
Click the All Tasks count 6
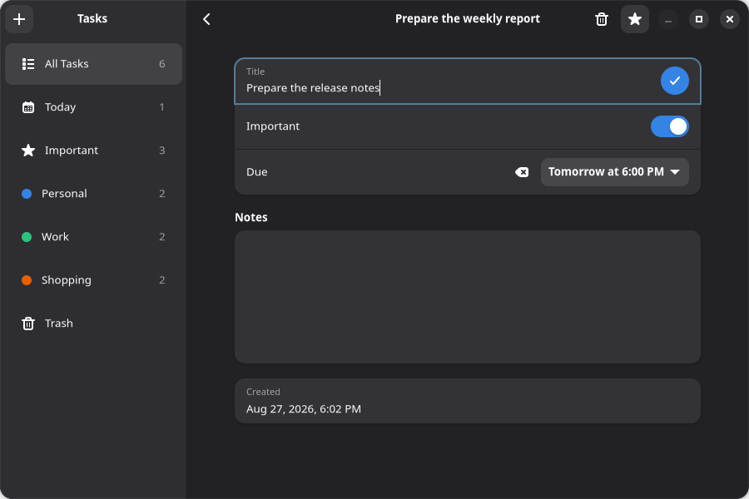click(x=162, y=64)
